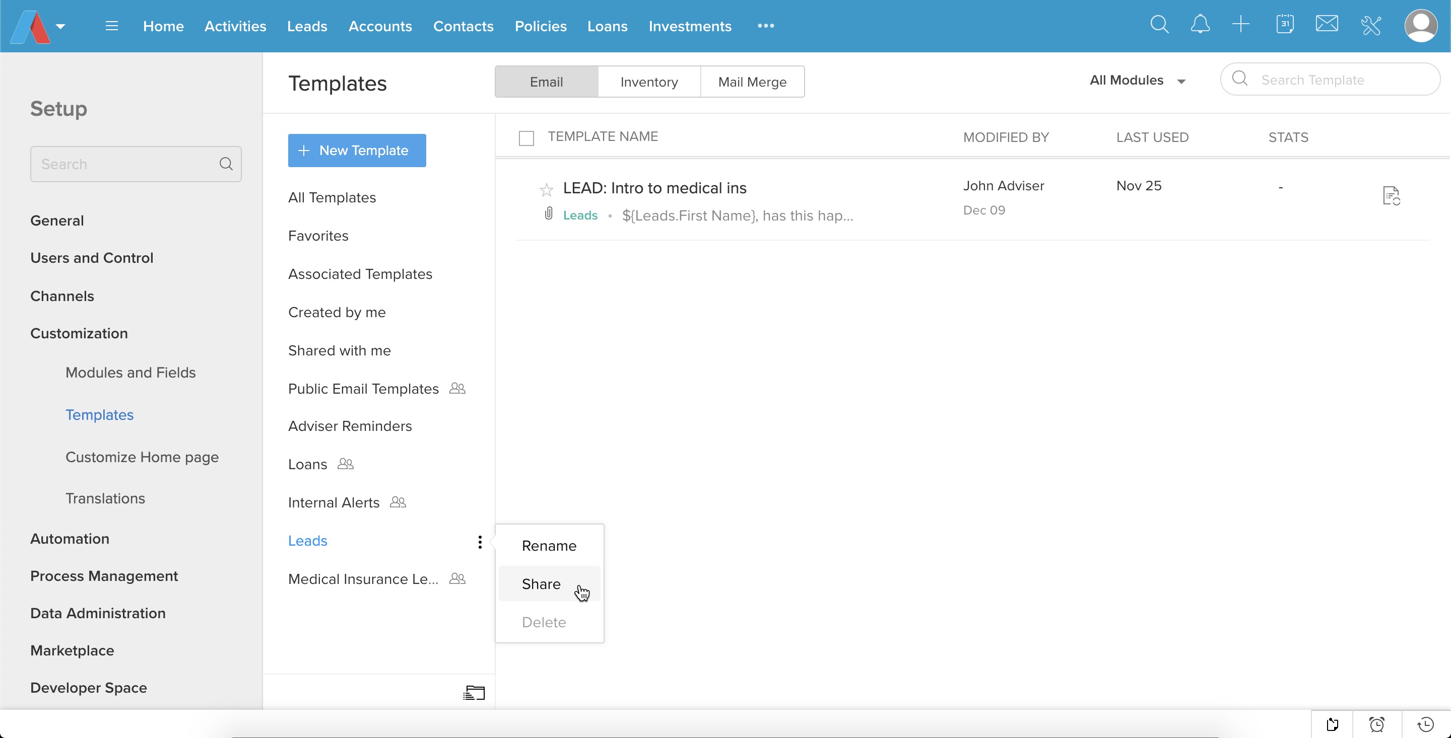Screen dimensions: 1451x738
Task: Open the setup tools wrench icon
Action: pyautogui.click(x=1370, y=26)
